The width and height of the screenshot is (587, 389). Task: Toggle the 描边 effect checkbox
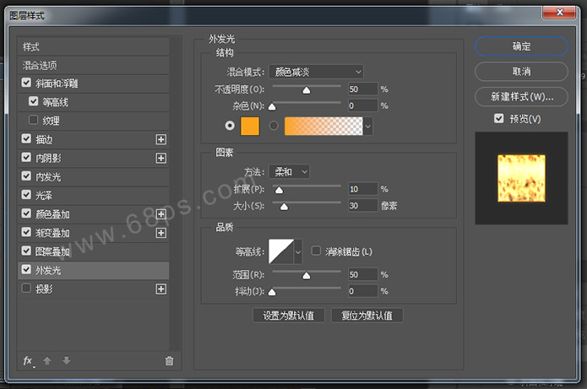pyautogui.click(x=26, y=138)
